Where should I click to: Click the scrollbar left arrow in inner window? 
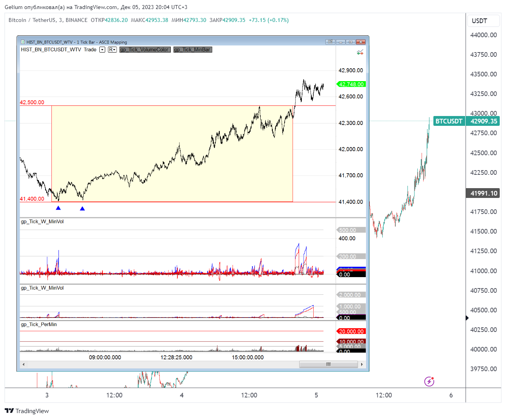pyautogui.click(x=24, y=365)
